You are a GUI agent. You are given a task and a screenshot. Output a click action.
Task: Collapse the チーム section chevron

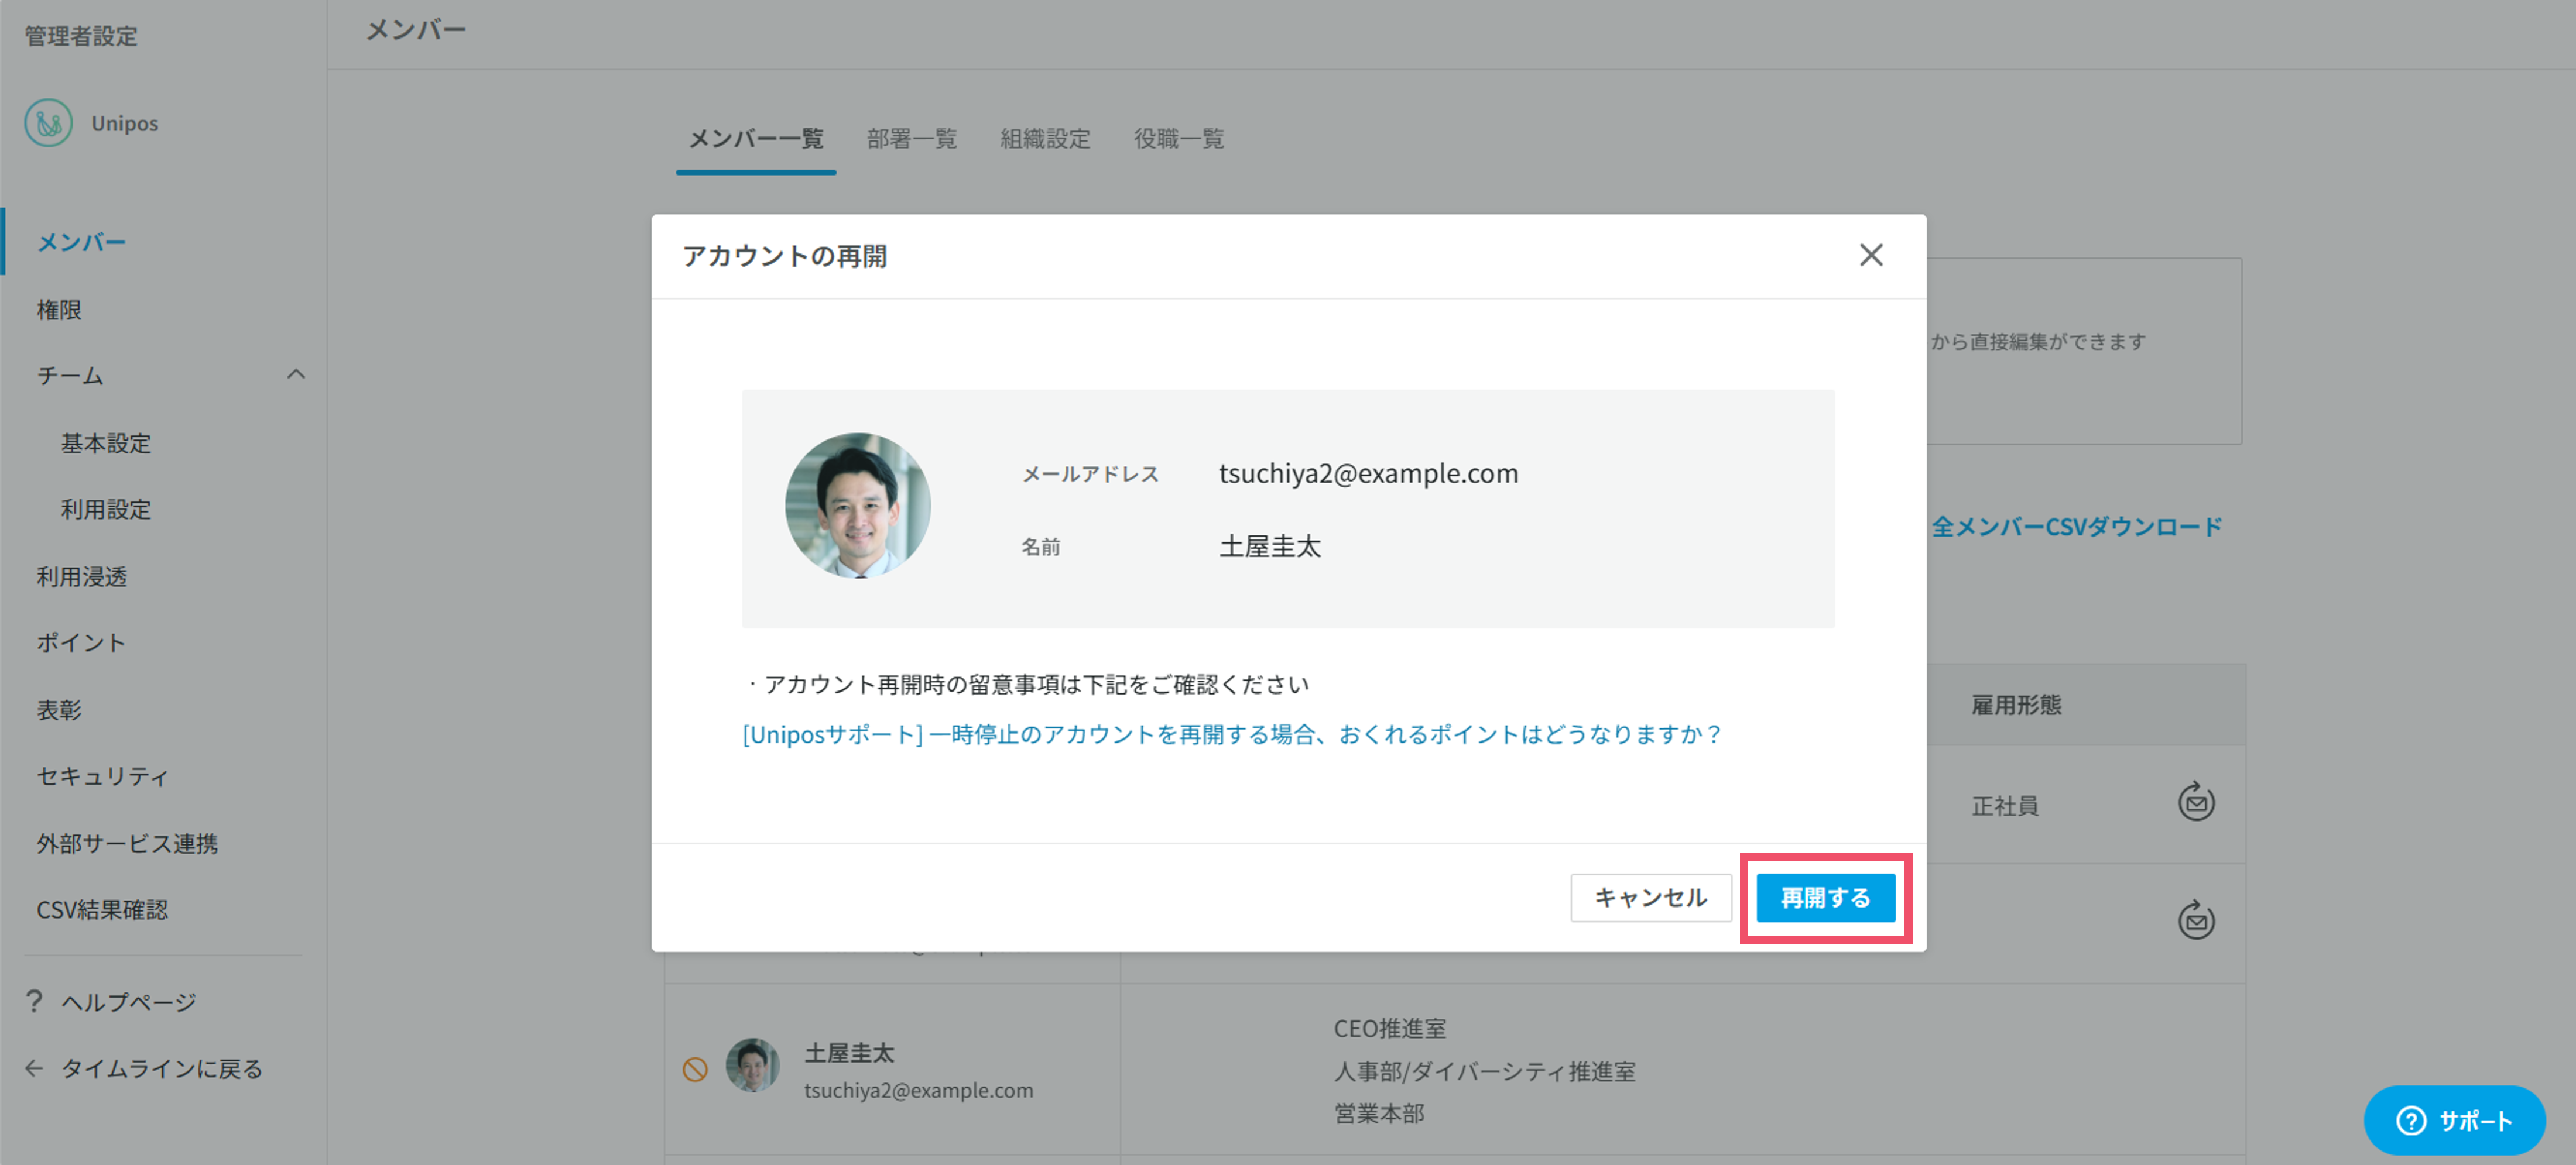coord(295,374)
